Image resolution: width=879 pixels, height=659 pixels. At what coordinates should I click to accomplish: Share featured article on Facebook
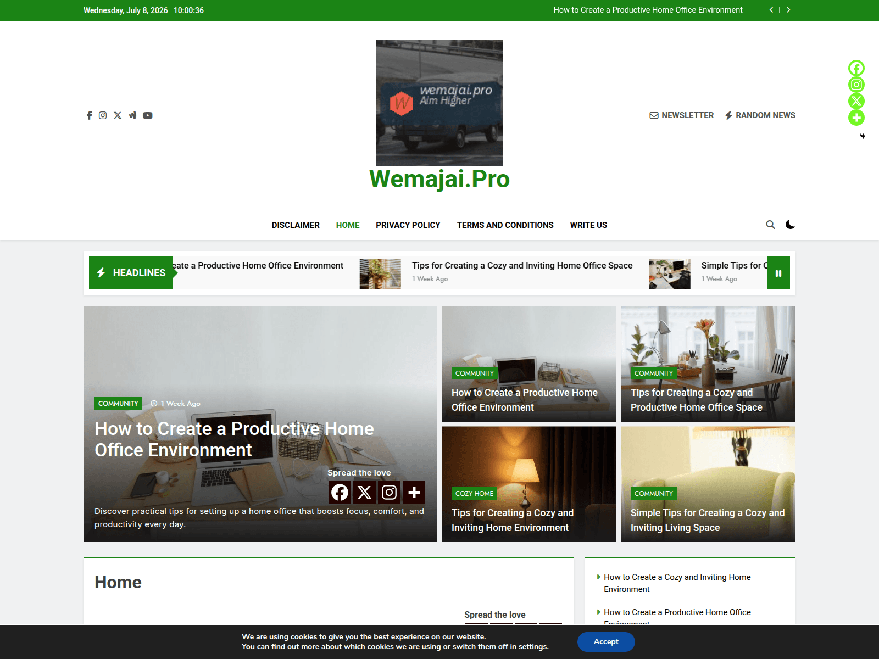(340, 493)
